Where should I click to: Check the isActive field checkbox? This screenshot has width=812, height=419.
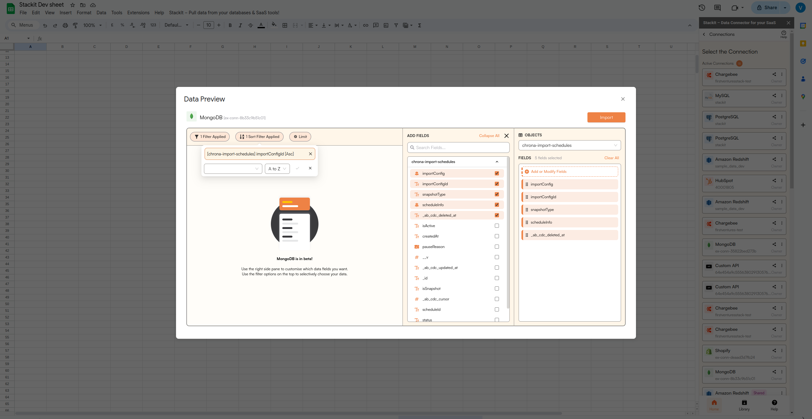pos(497,226)
